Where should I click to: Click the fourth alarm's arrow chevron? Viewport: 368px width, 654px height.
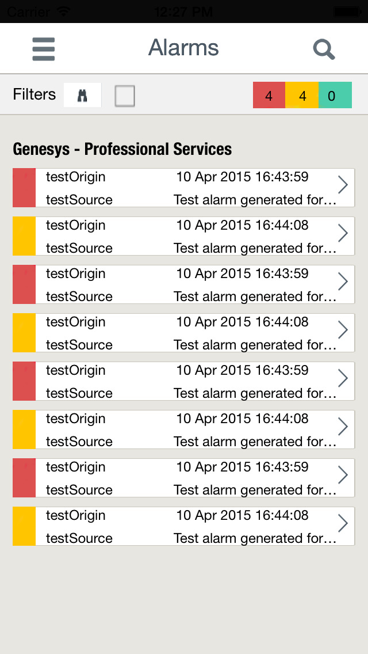click(343, 330)
